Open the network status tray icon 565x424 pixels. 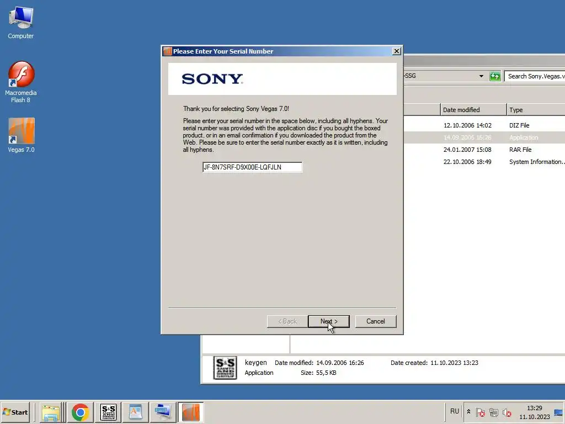click(494, 412)
